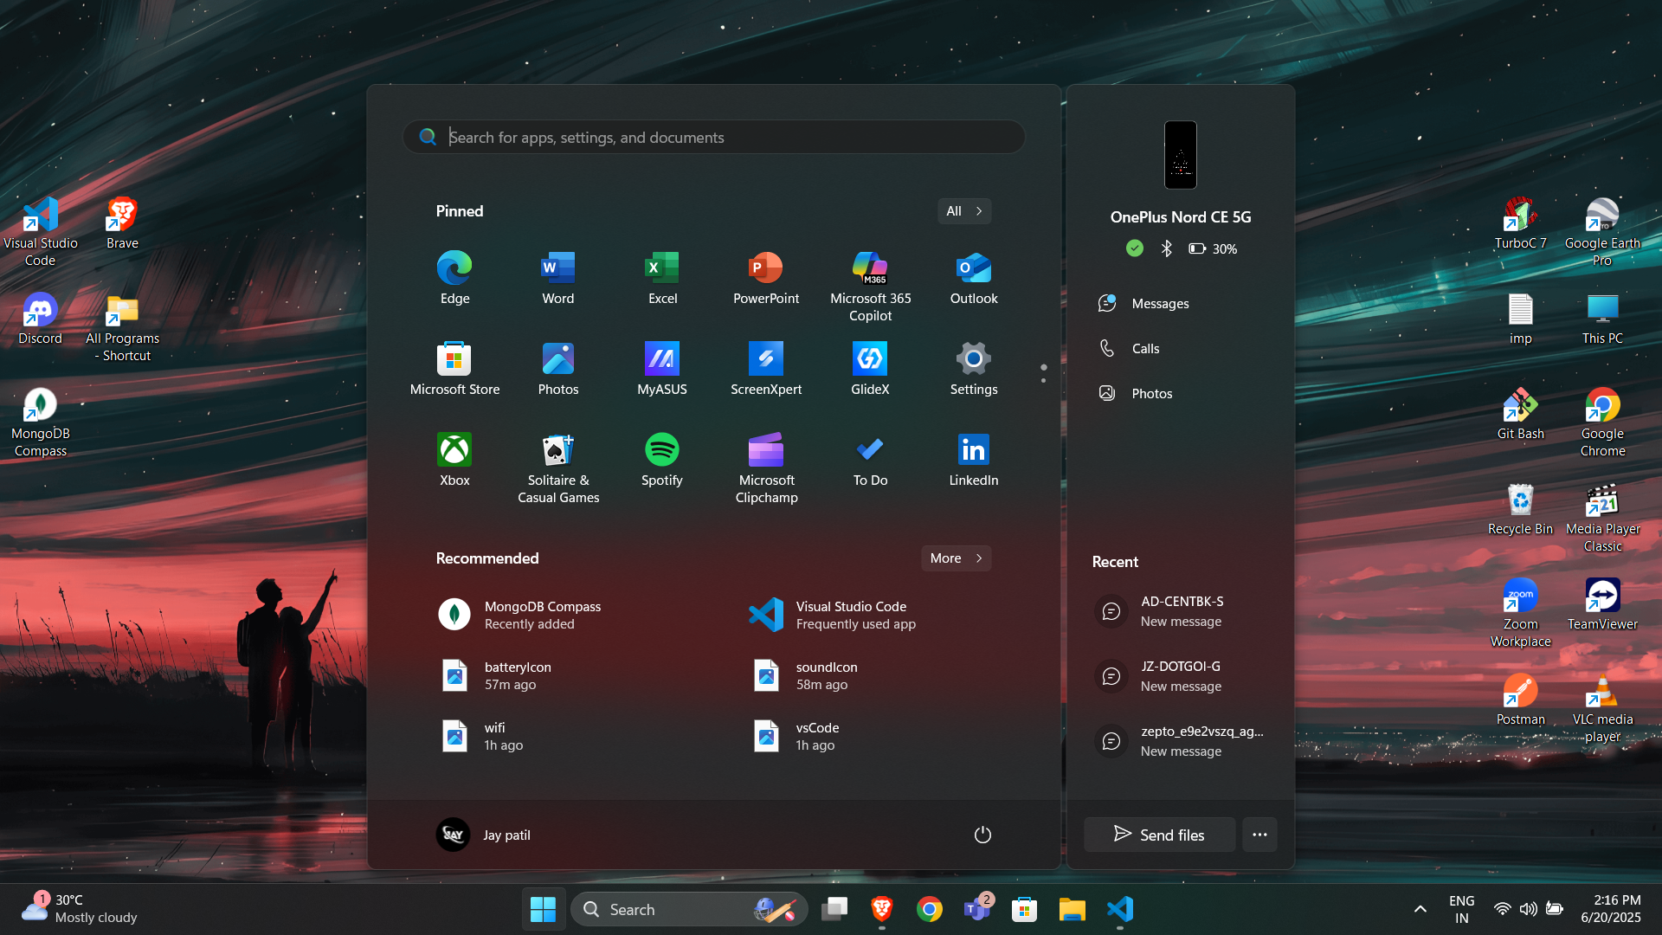Open Google Chrome from the taskbar
The image size is (1662, 935).
pos(930,909)
